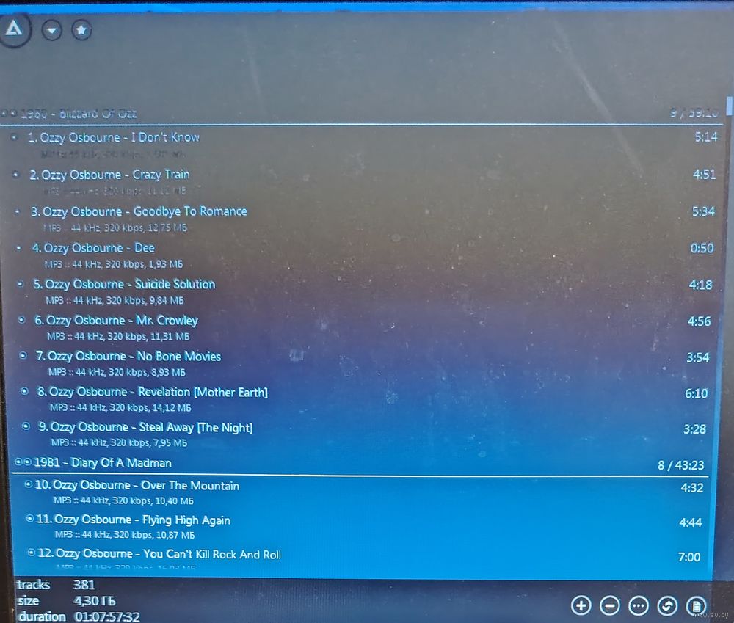Screen dimensions: 734x623
Task: Click the size value 4,30 ГБ
Action: [x=95, y=600]
